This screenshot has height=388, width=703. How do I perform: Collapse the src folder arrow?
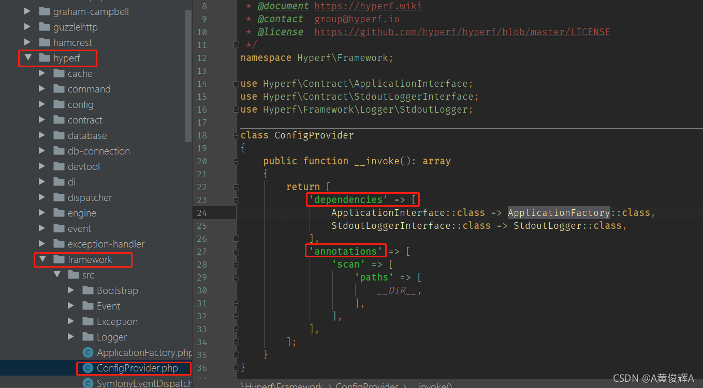point(56,275)
